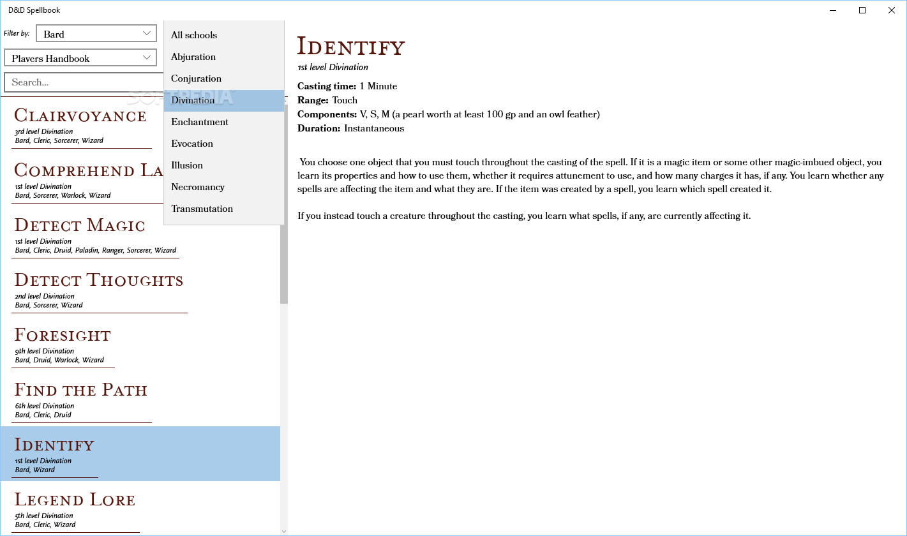Open the Bard class filter dropdown
The width and height of the screenshot is (907, 536).
click(96, 34)
